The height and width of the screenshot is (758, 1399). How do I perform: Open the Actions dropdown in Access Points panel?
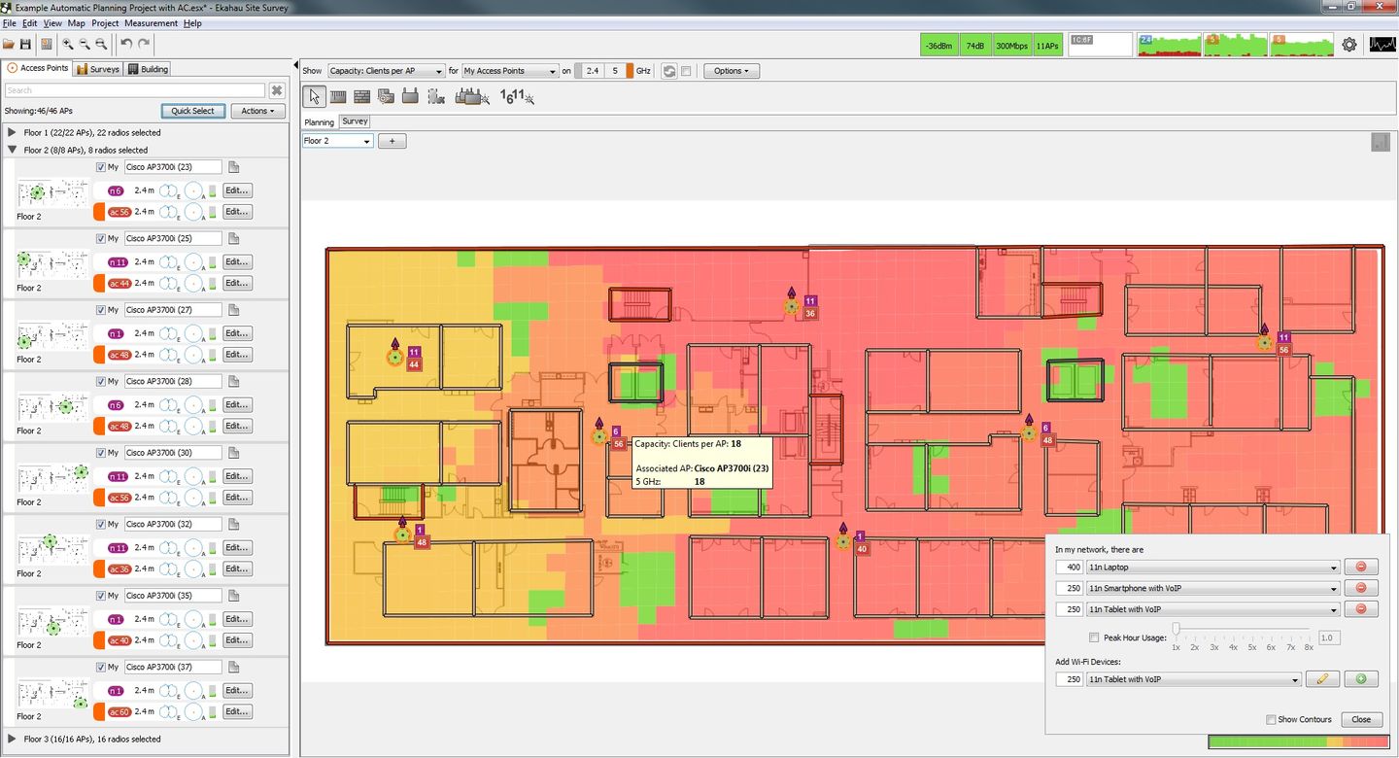click(257, 111)
